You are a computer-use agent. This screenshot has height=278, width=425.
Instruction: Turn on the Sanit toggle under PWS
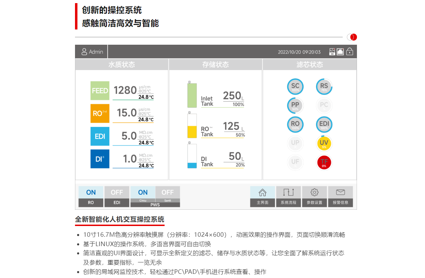pos(168,192)
